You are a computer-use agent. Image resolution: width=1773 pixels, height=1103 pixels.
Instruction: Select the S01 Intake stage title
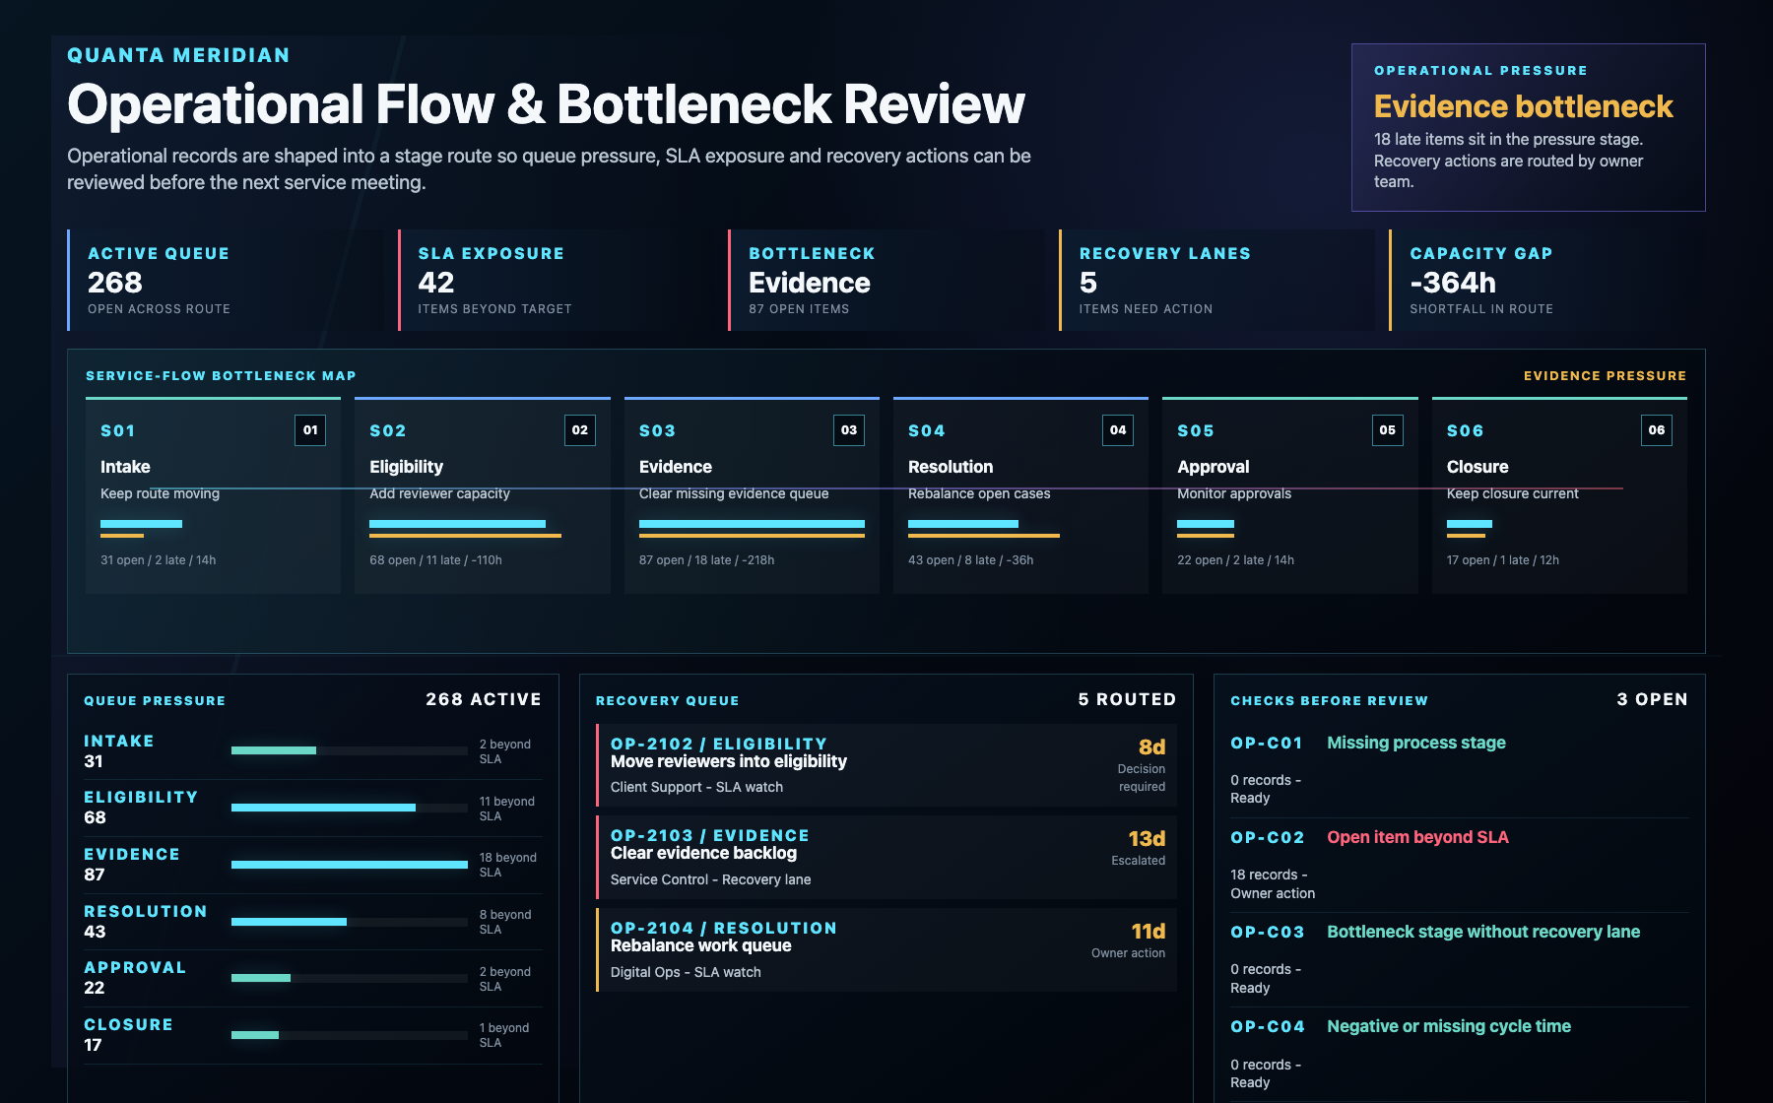coord(125,467)
